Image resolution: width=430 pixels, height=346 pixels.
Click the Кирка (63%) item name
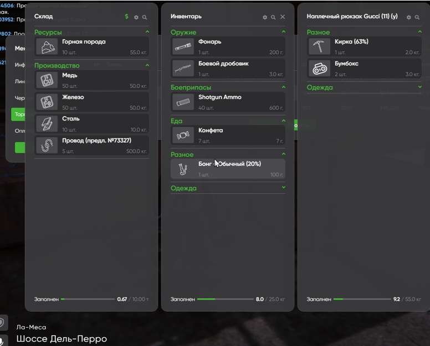[x=351, y=41]
